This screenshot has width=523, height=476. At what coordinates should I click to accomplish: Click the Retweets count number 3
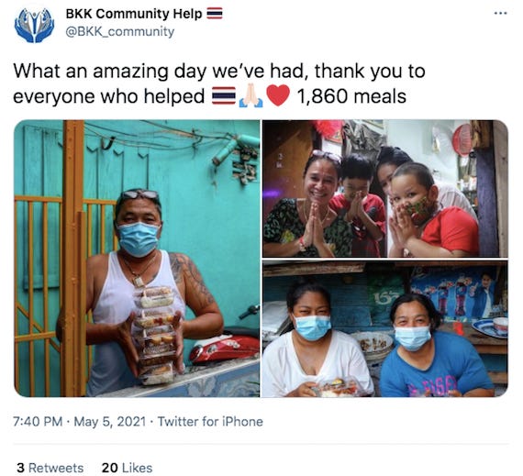point(21,468)
